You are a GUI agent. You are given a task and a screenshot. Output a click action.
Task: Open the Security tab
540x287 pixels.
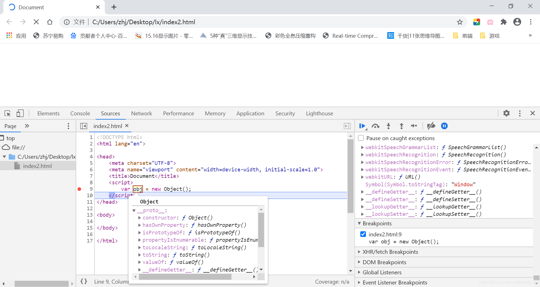click(x=285, y=113)
